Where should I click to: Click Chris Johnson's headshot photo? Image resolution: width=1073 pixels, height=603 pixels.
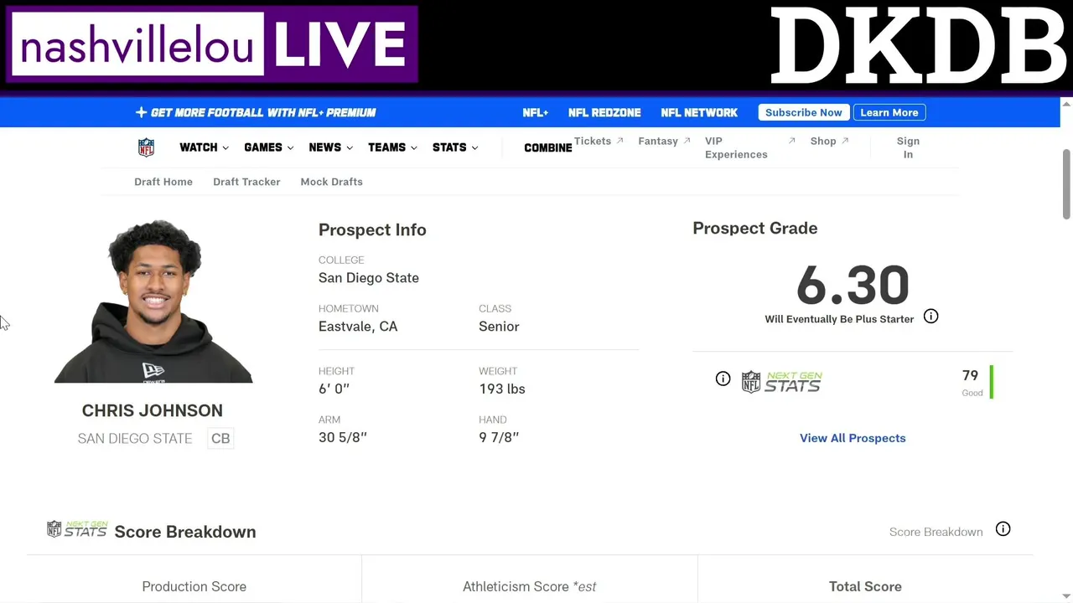point(153,301)
